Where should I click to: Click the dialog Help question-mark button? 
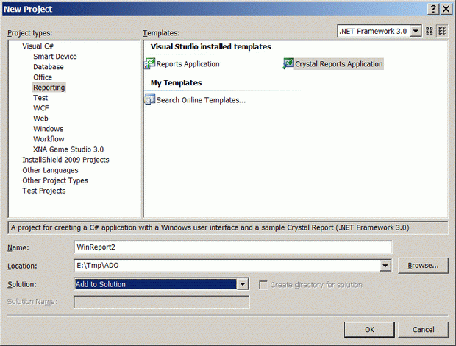click(433, 9)
